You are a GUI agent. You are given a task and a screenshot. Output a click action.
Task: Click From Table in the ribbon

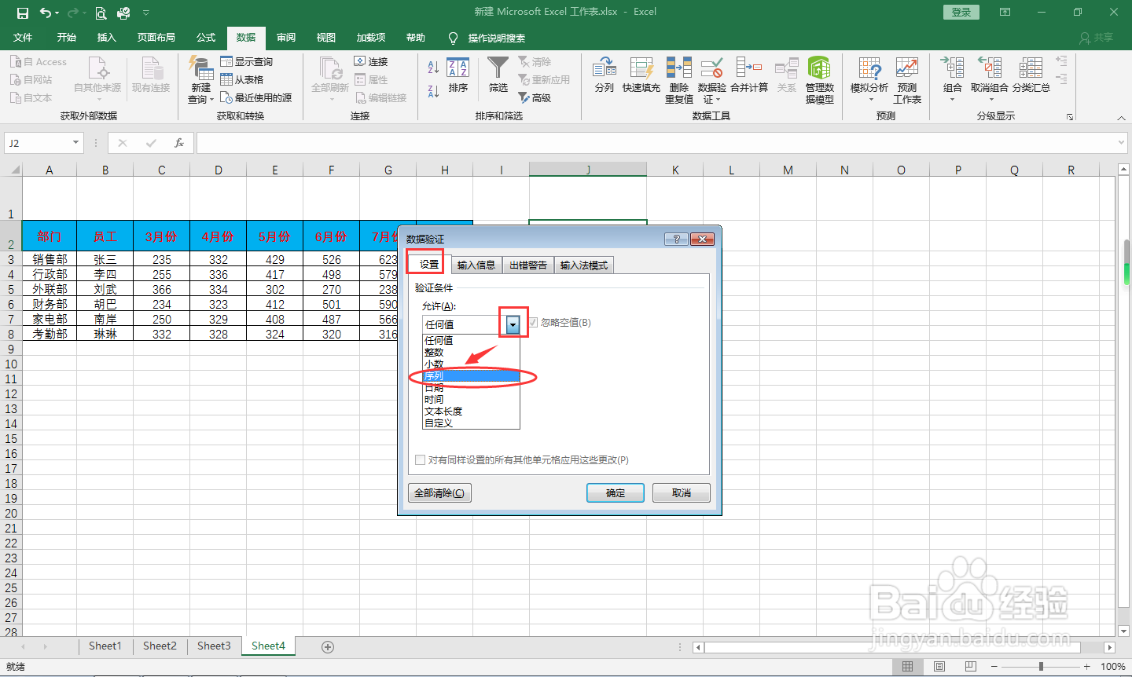pyautogui.click(x=242, y=79)
